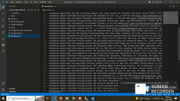Screen dimensions: 180x101
Task: Collapse all folders in Explorer
Action: click(38, 10)
